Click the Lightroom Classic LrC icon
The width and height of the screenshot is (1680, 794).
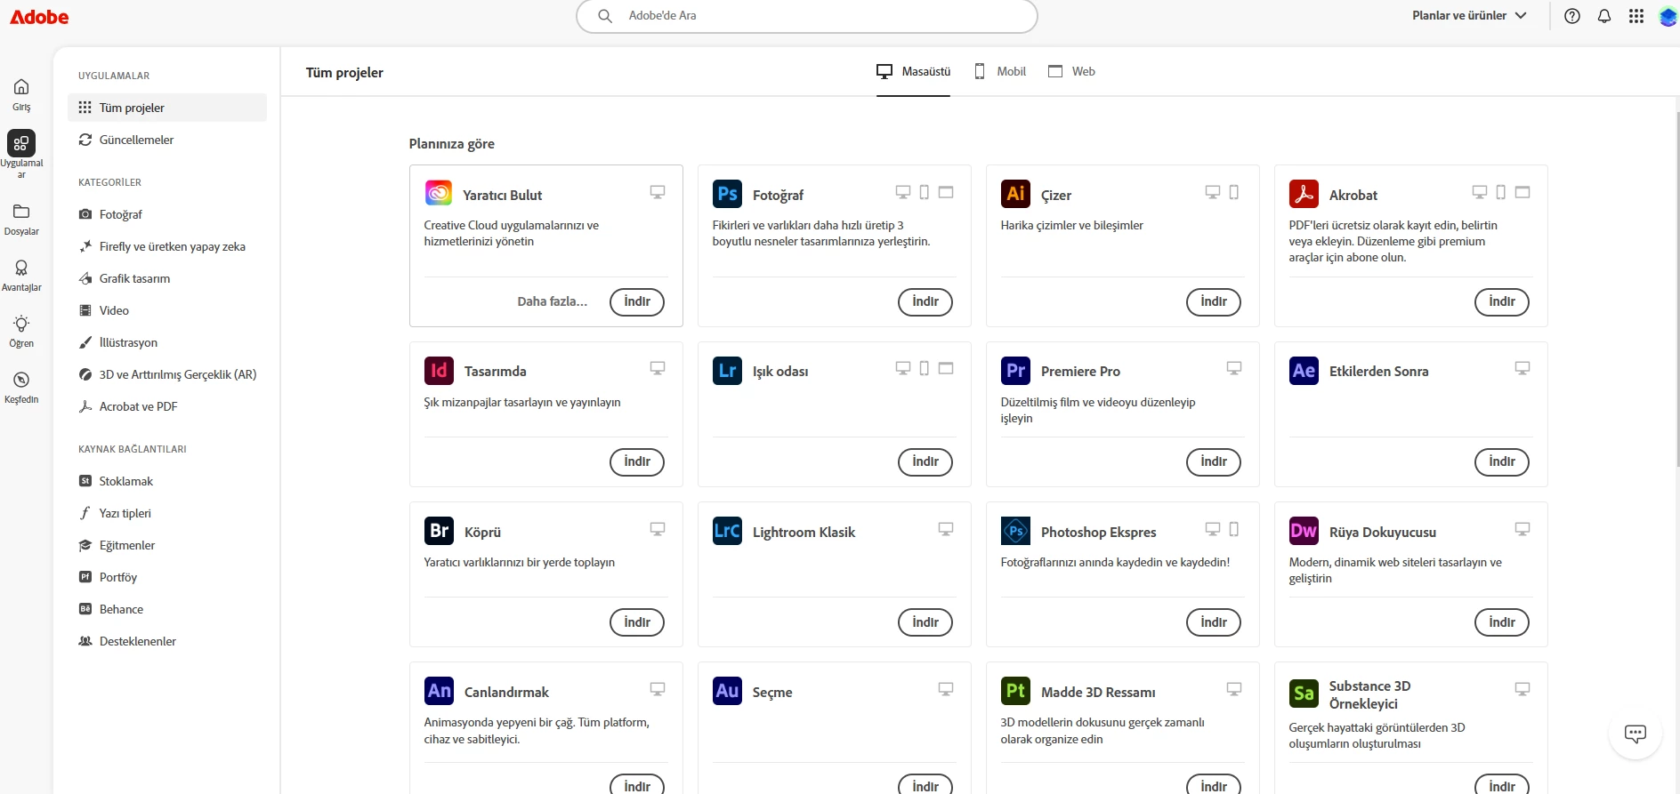tap(727, 531)
